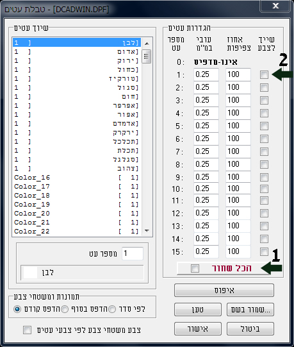This screenshot has height=347, width=294.
Task: Click the איפוס reset button
Action: (224, 290)
